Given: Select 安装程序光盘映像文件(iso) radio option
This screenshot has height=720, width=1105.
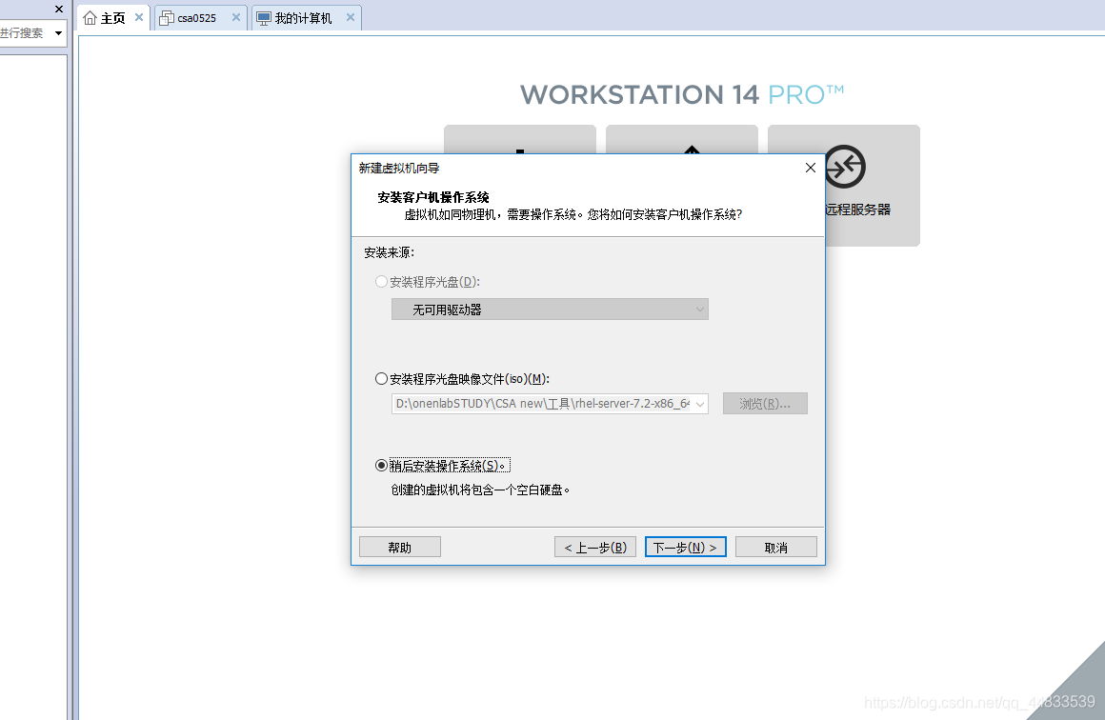Looking at the screenshot, I should point(381,379).
